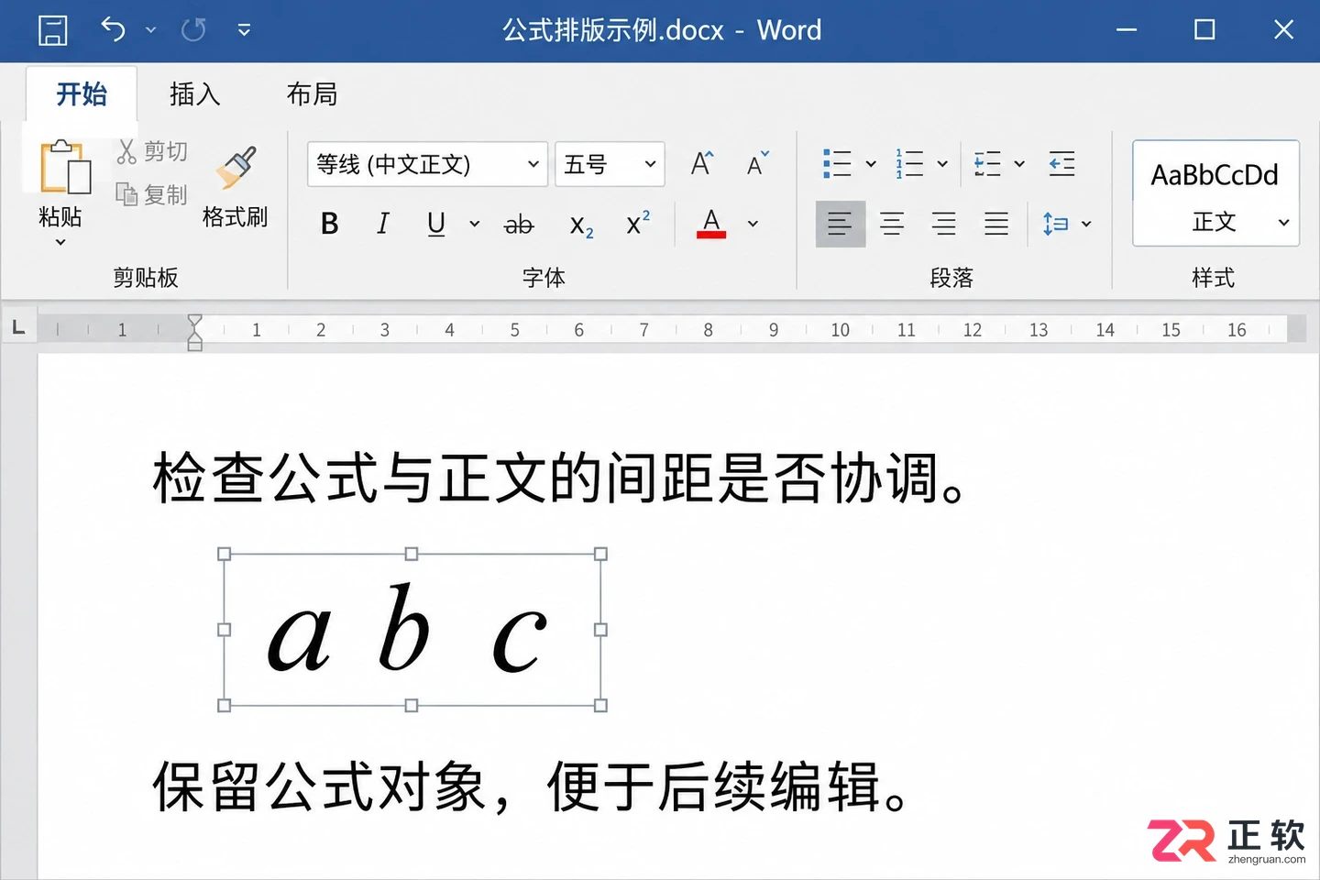Cut the selection with 剪切
This screenshot has width=1320, height=880.
tap(152, 151)
